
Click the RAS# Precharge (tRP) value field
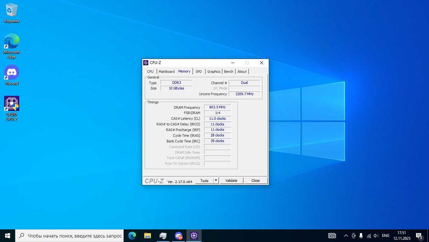[217, 130]
